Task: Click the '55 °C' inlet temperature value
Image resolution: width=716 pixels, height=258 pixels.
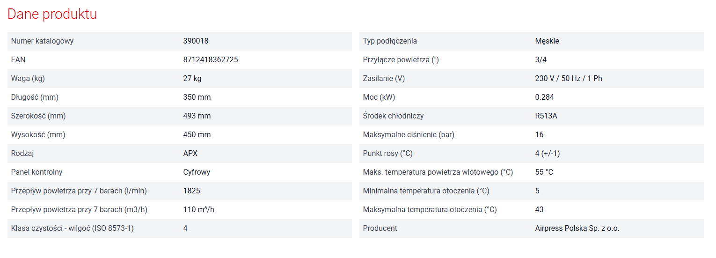Action: pos(544,172)
